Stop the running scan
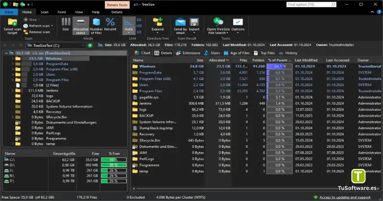 [32, 20]
